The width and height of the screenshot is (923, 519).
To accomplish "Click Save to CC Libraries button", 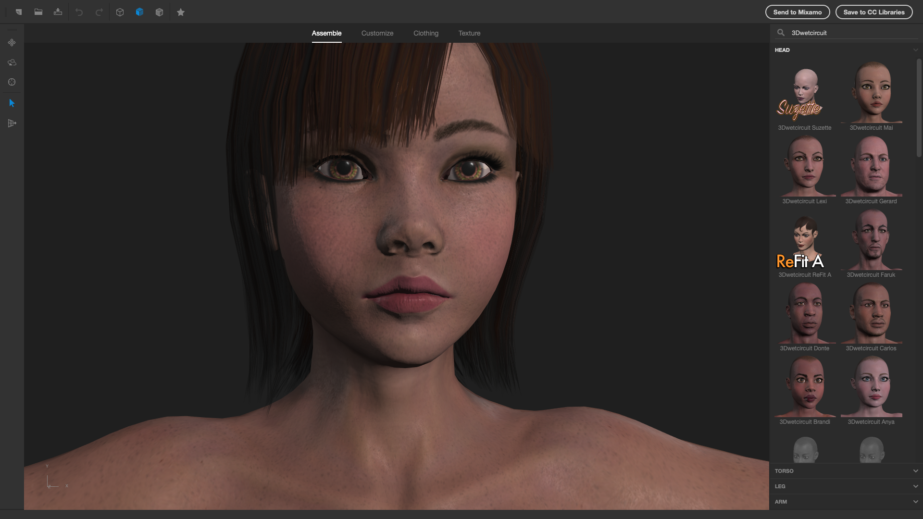I will [874, 12].
